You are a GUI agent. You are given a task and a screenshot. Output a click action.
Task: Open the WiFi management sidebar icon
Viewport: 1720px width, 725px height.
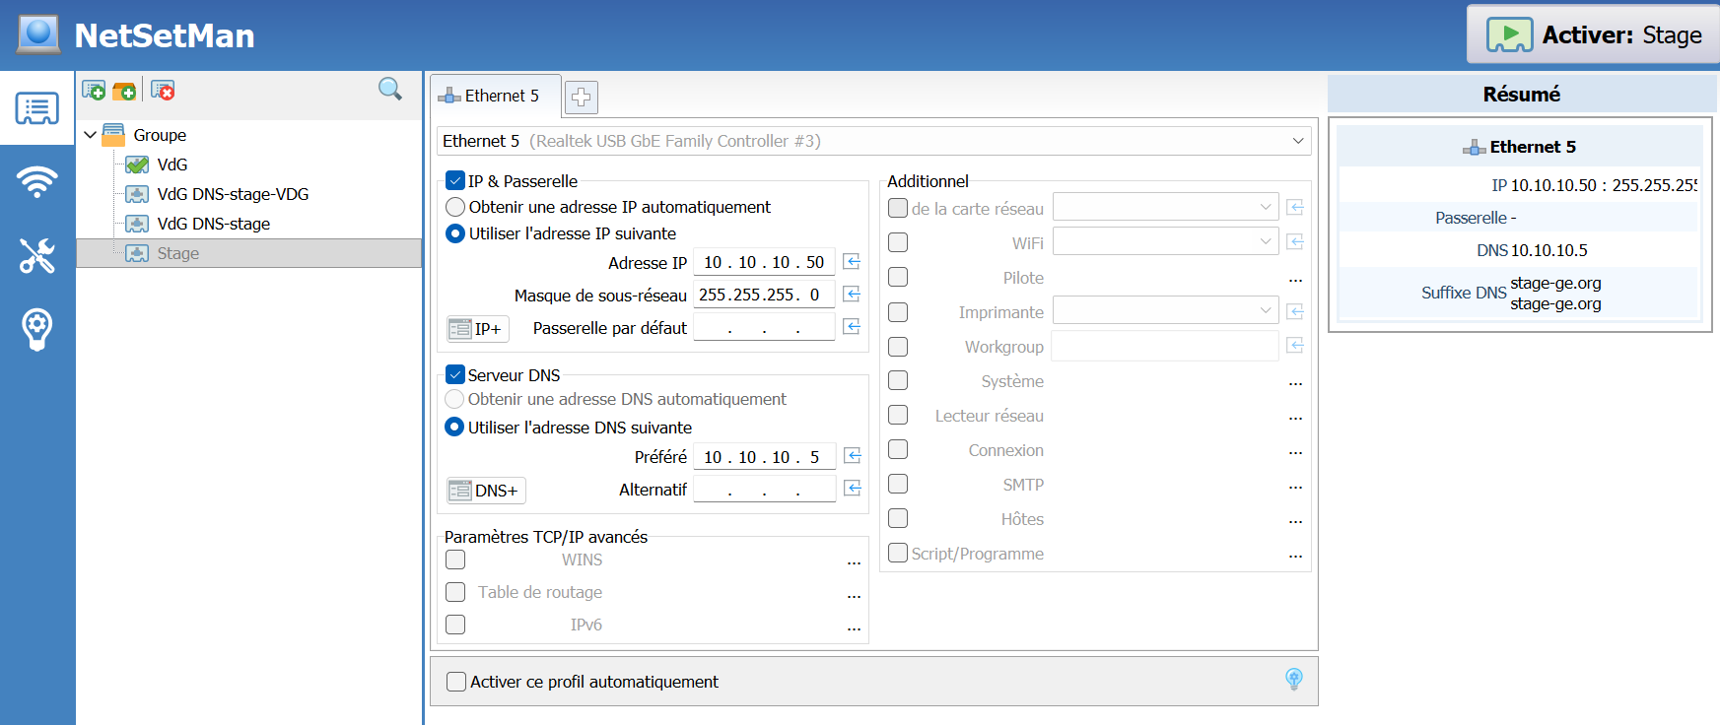tap(37, 181)
